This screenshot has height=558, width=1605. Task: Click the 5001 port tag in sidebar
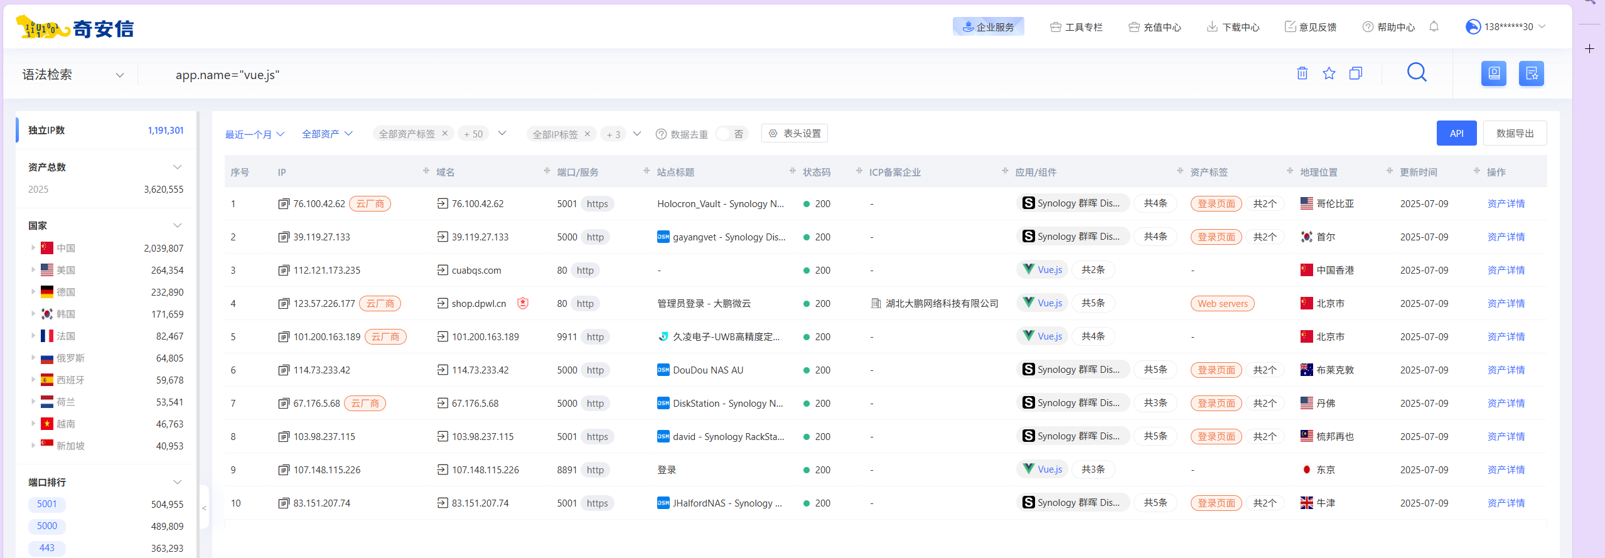46,504
